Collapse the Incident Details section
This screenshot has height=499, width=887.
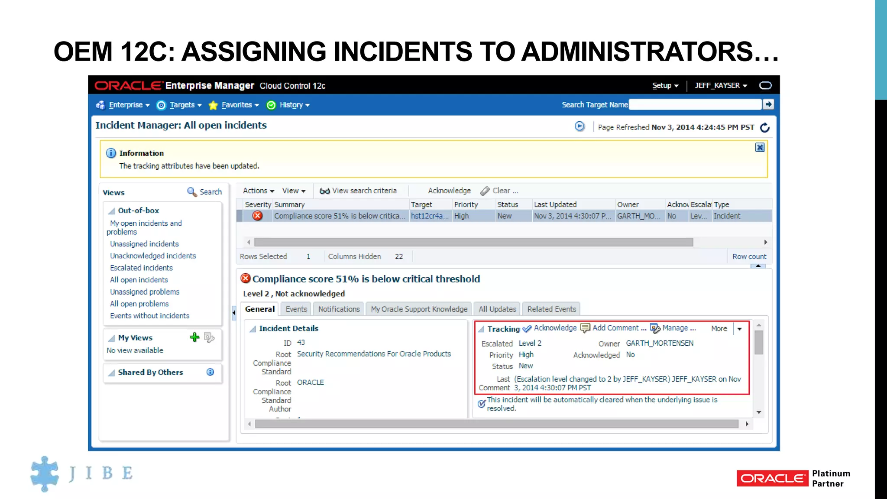[253, 329]
